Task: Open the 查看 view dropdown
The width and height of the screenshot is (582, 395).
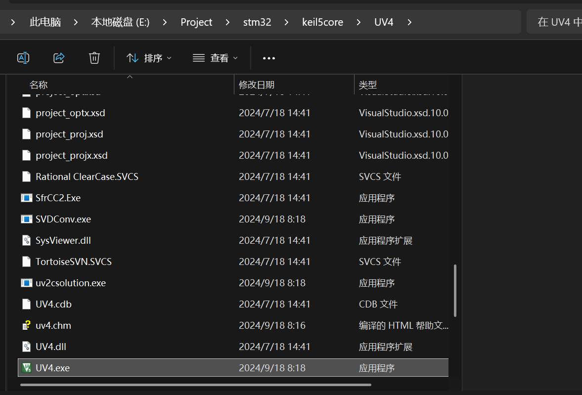Action: click(215, 58)
